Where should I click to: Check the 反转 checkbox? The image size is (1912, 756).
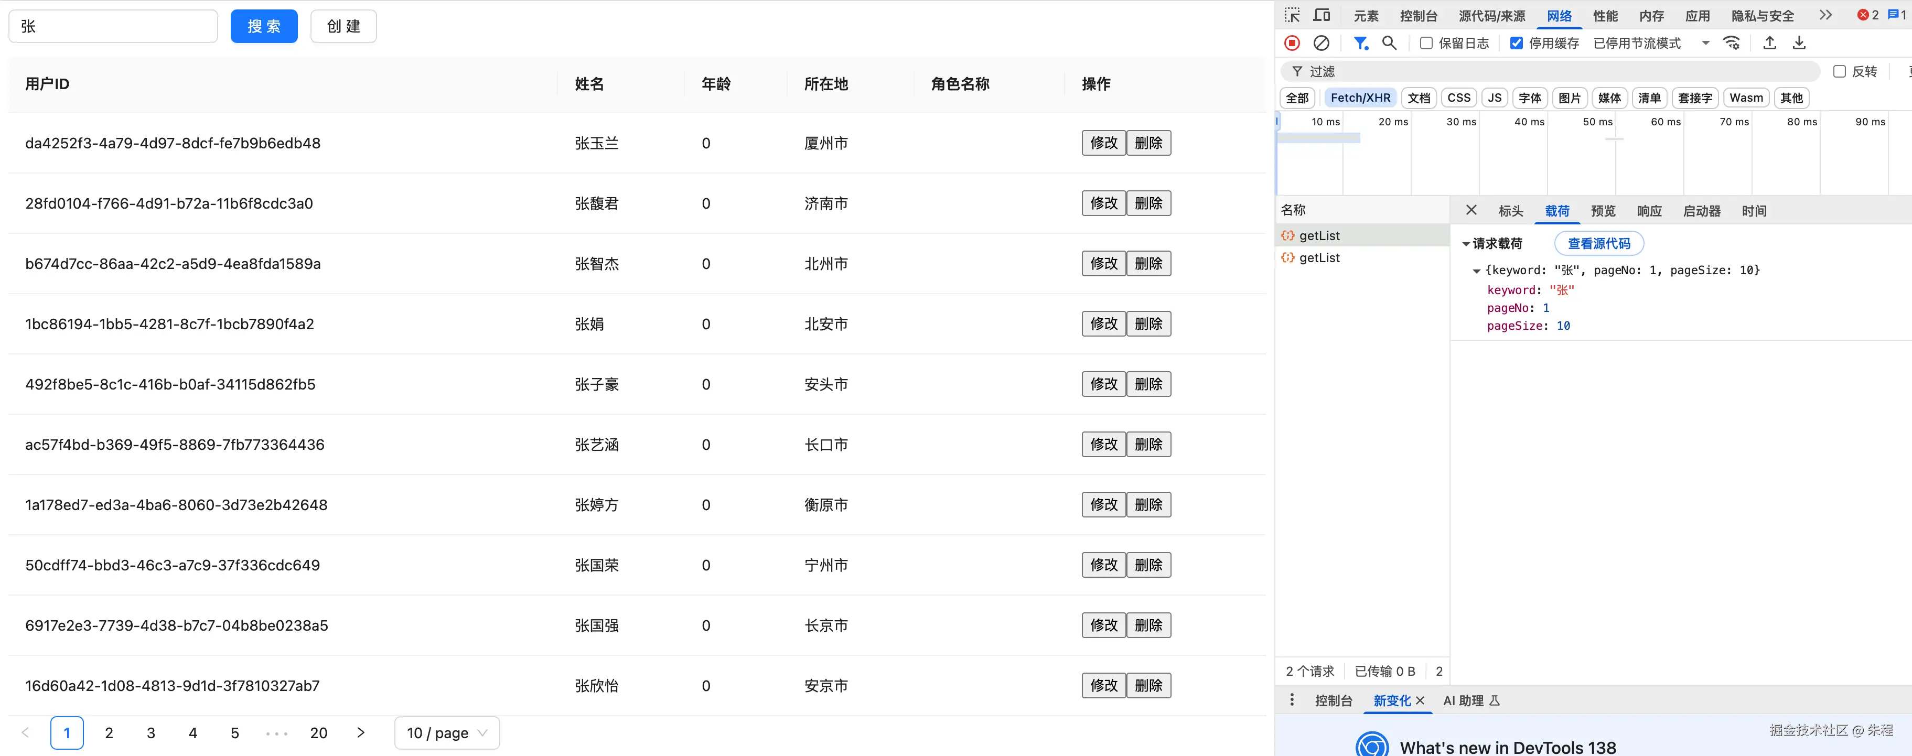1839,71
